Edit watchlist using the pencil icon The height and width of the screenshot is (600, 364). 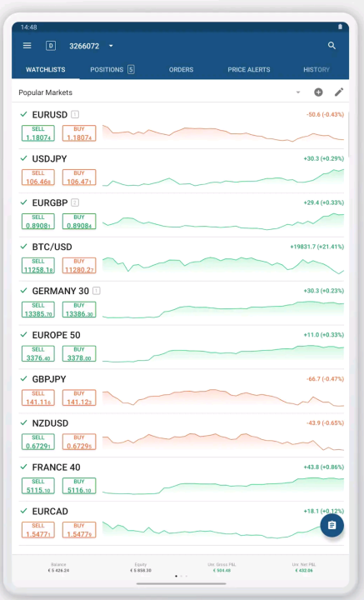(339, 92)
